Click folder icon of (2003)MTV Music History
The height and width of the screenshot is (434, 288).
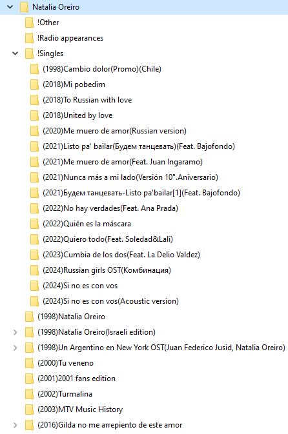(29, 409)
